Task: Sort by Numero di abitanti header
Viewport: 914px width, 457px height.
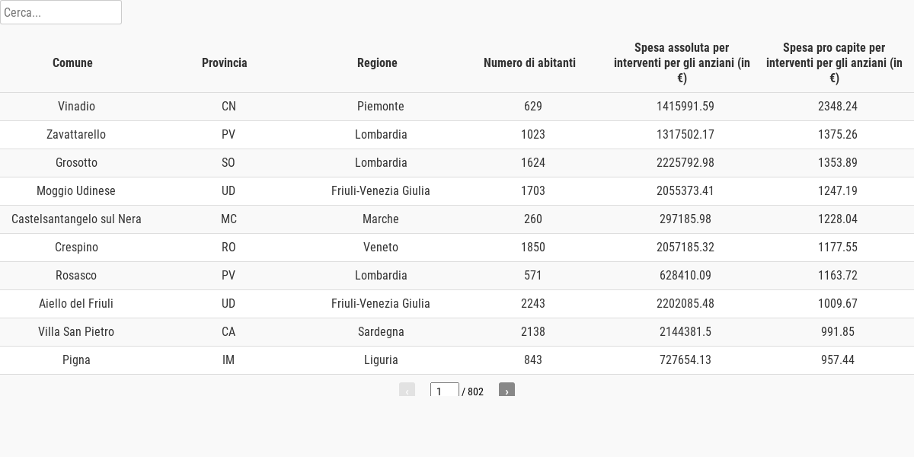Action: click(x=529, y=62)
